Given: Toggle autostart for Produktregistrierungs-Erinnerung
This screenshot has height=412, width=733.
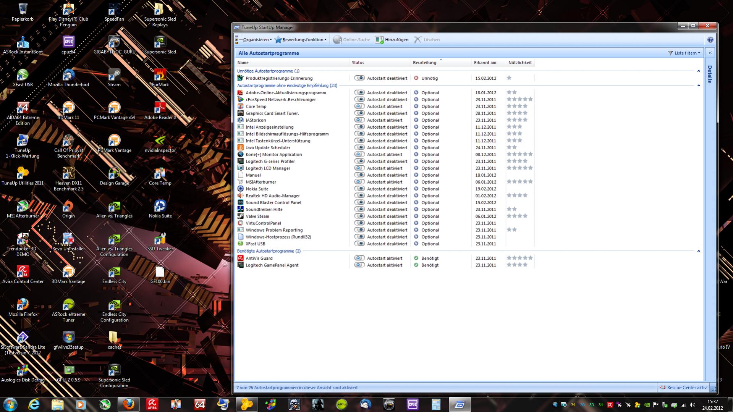Looking at the screenshot, I should coord(359,78).
